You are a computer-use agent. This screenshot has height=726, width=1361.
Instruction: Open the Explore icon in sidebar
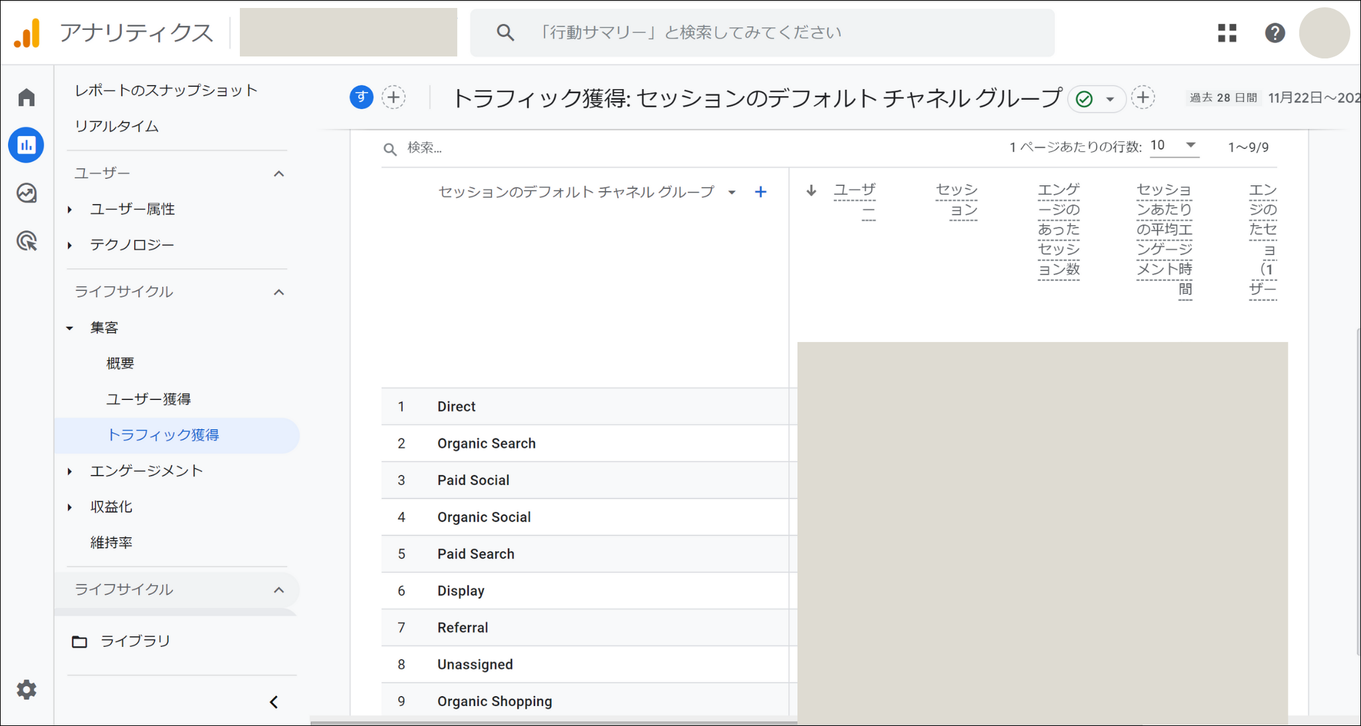point(27,193)
